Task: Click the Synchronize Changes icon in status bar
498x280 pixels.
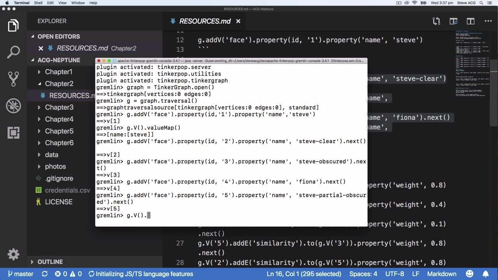Action: tap(45, 274)
